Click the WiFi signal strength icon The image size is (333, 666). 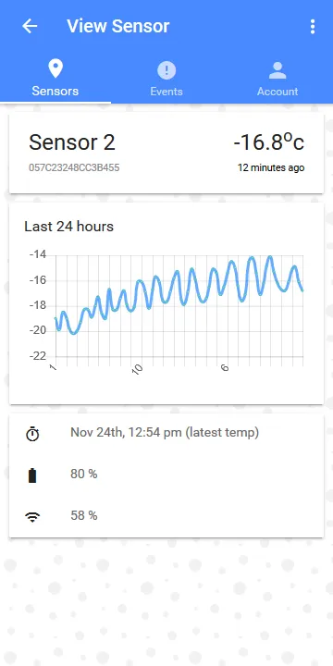coord(32,517)
